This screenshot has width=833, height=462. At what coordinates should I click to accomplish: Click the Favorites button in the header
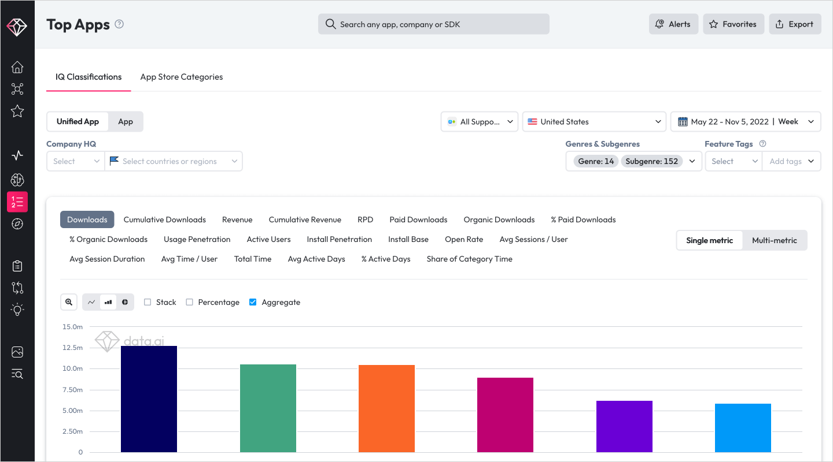click(734, 24)
